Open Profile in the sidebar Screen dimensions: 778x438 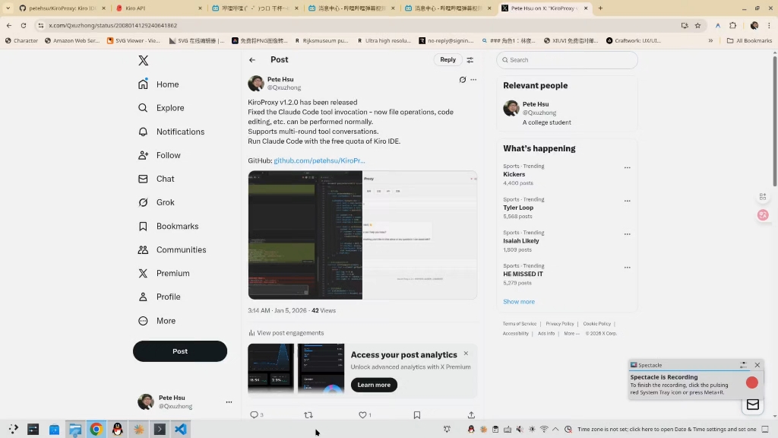pyautogui.click(x=160, y=297)
